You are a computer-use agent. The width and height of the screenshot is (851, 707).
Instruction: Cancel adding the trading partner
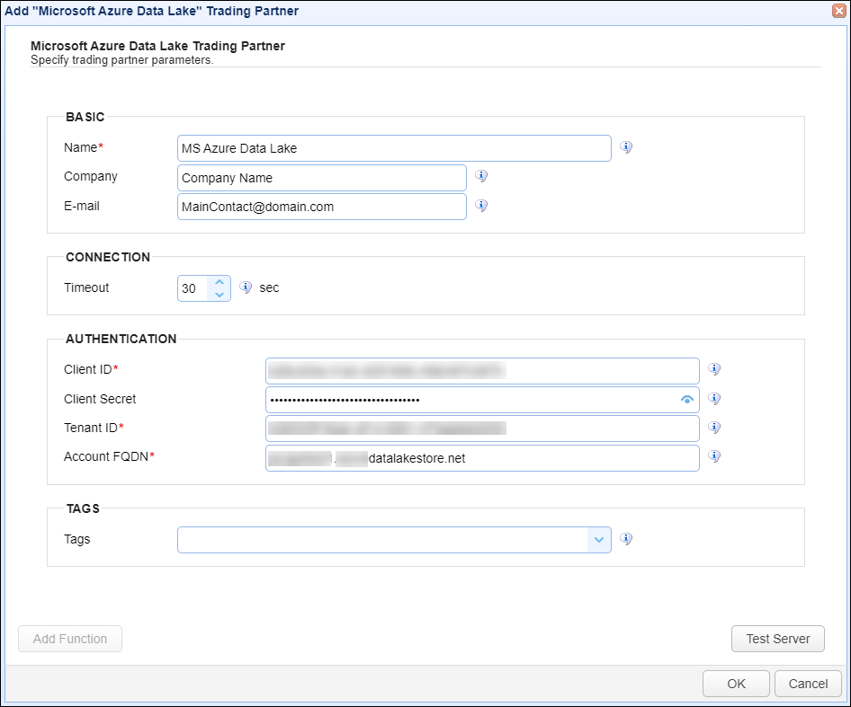(808, 684)
